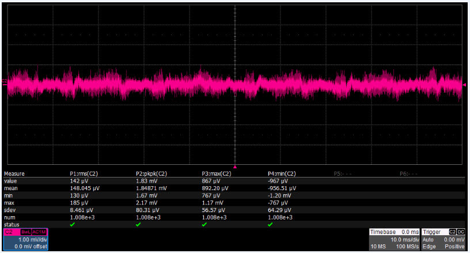Click the 0.0 mV offset value in C2 box
Image resolution: width=470 pixels, height=253 pixels.
[x=31, y=247]
